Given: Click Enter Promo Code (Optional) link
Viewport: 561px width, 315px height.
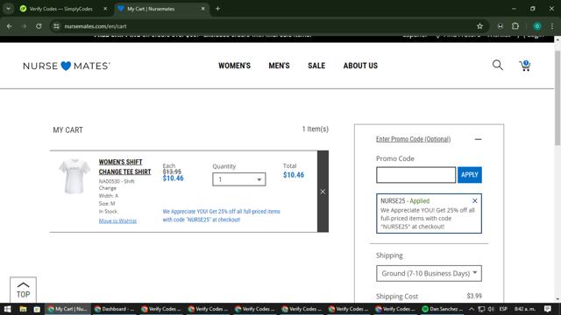Looking at the screenshot, I should 413,139.
